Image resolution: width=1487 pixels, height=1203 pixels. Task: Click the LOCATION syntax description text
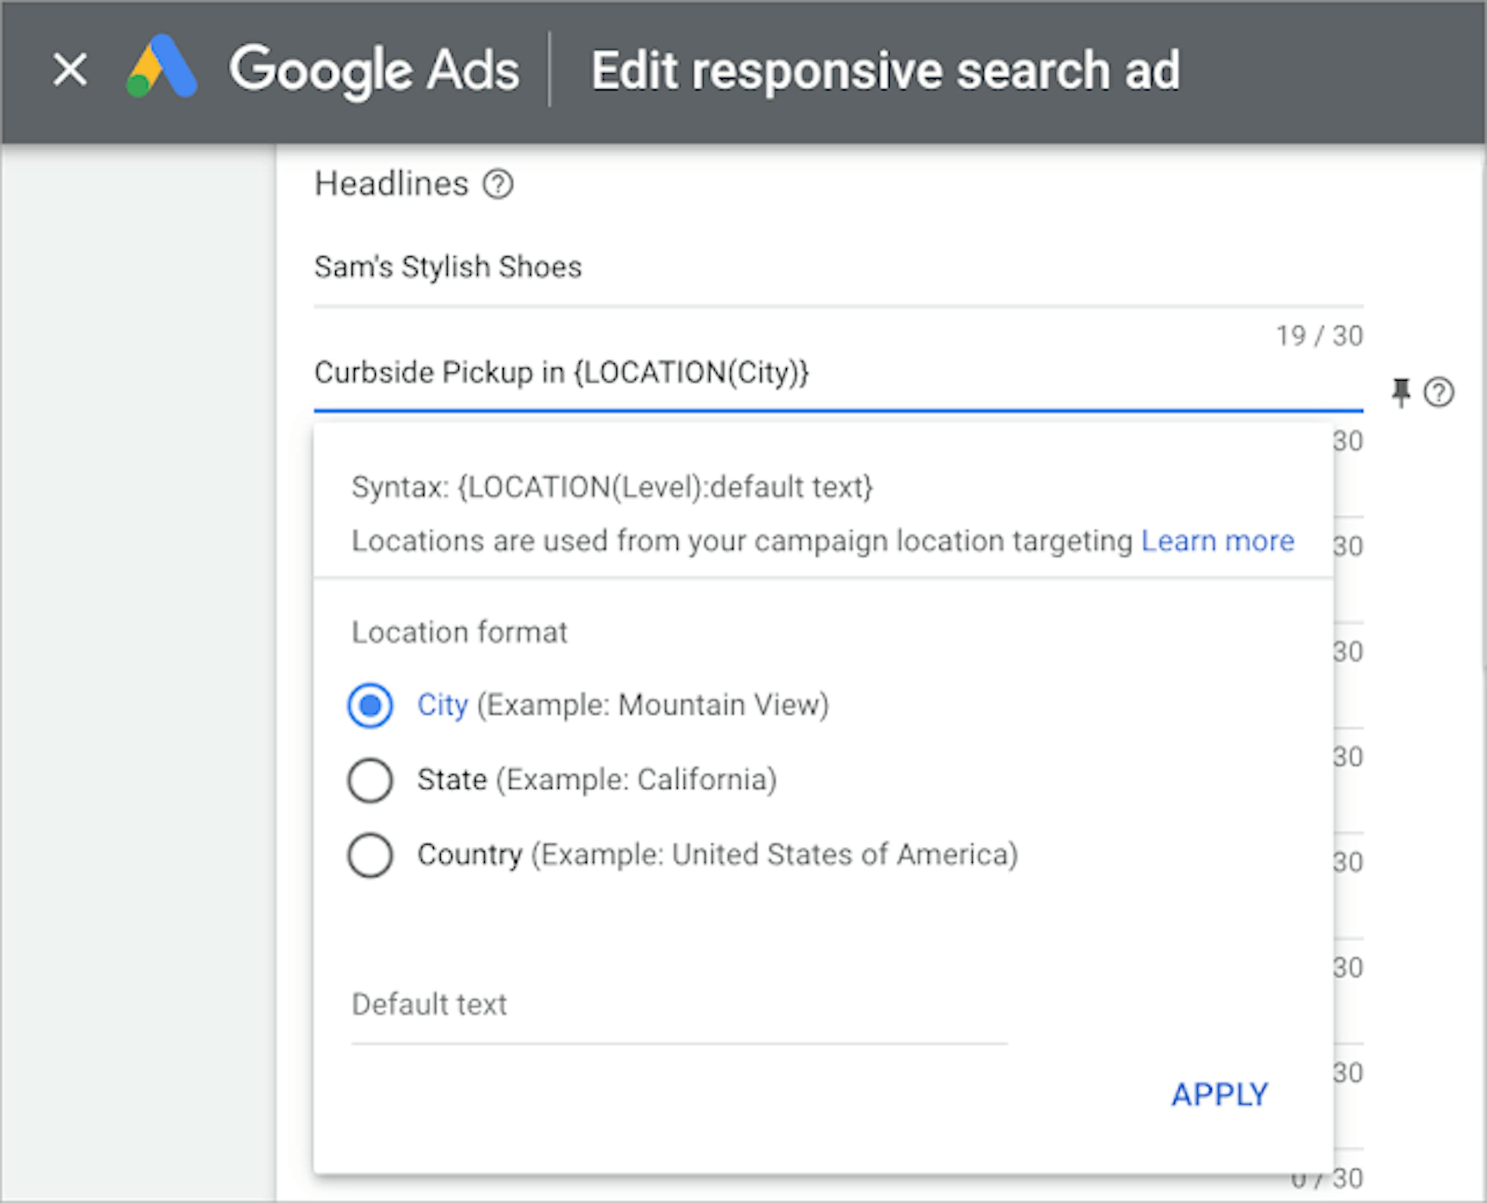[613, 487]
